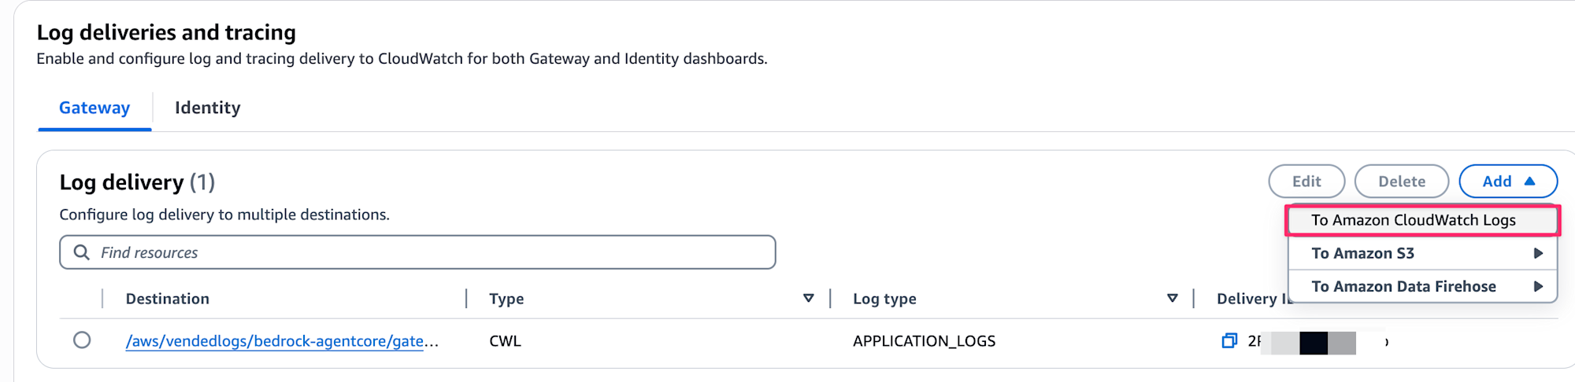Click the Log type column sort arrow
This screenshot has width=1575, height=382.
(x=1172, y=299)
